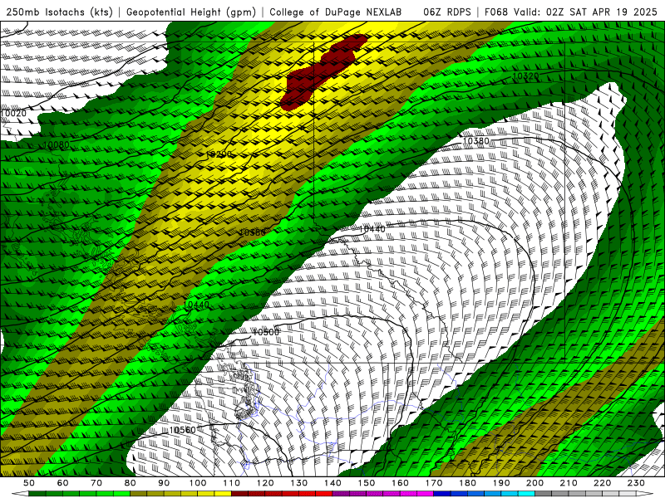Click the 190 value on the color scale
This screenshot has height=498, width=665.
click(501, 483)
